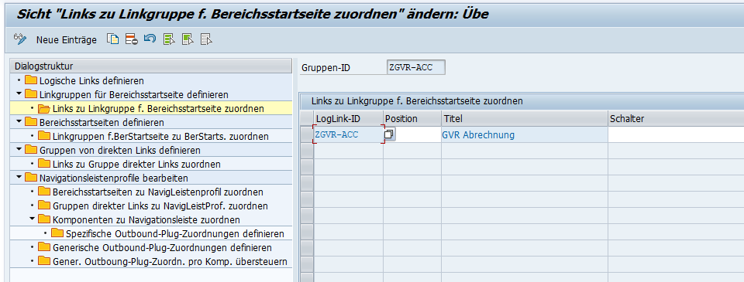This screenshot has width=744, height=282.
Task: Select Gruppen direkter Links zu NavigLeistProf. zuordnen
Action: pyautogui.click(x=160, y=206)
